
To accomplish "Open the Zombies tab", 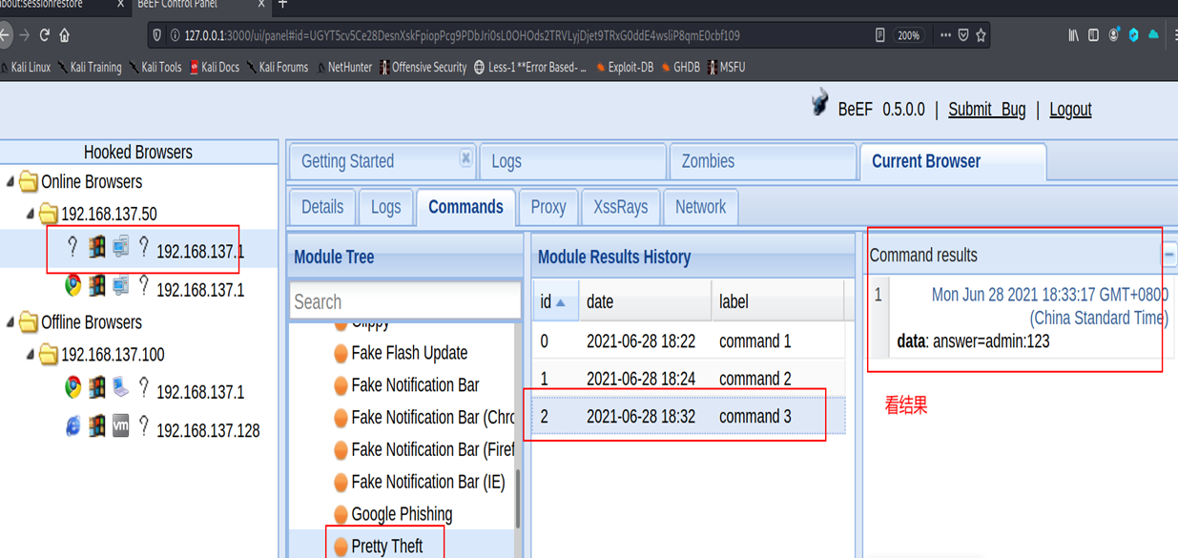I will point(708,161).
